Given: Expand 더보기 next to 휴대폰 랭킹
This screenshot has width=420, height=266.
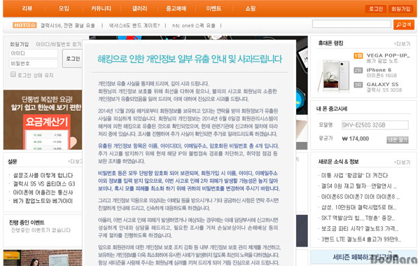Looking at the screenshot, I should point(402,43).
